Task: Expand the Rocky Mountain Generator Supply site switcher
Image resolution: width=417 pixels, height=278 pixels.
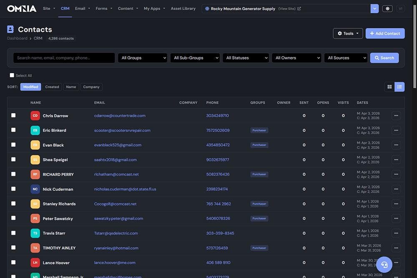Action: (374, 8)
